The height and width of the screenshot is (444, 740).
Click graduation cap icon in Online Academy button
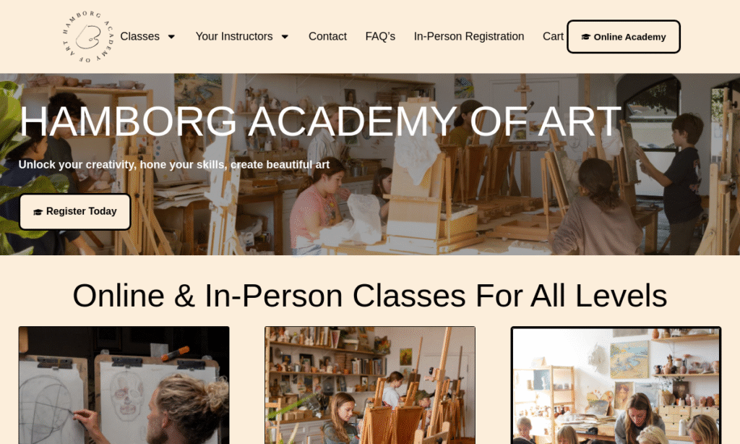(x=585, y=37)
